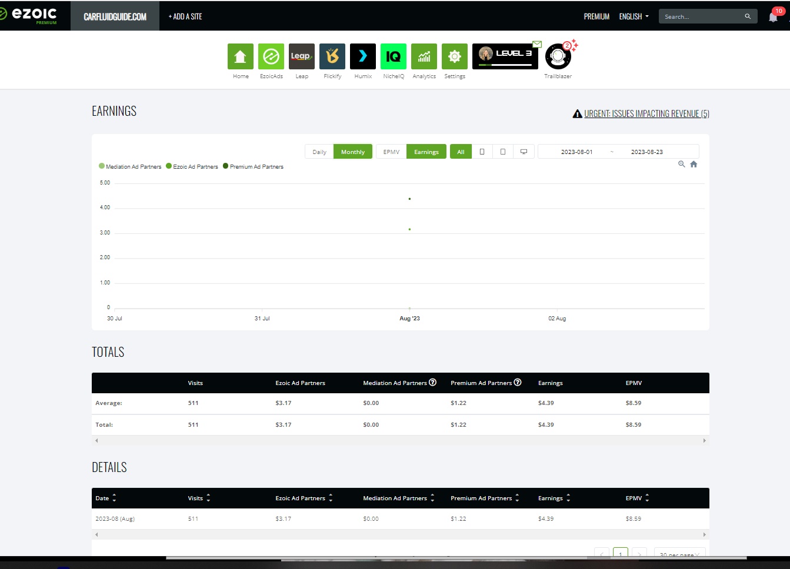Open urgent issues impacting revenue link
Image resolution: width=790 pixels, height=569 pixels.
(x=646, y=113)
